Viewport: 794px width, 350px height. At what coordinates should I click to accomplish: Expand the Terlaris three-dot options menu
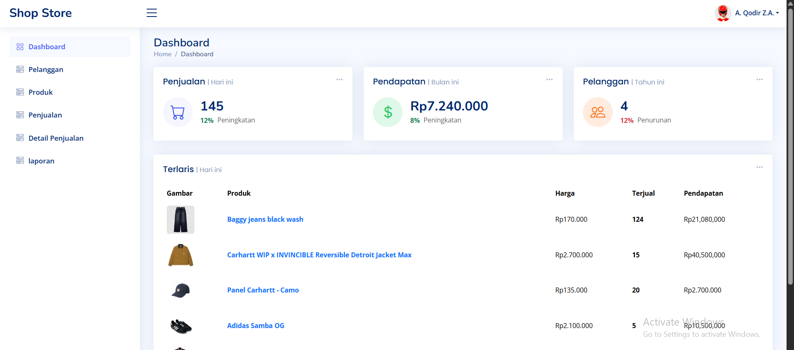(759, 167)
